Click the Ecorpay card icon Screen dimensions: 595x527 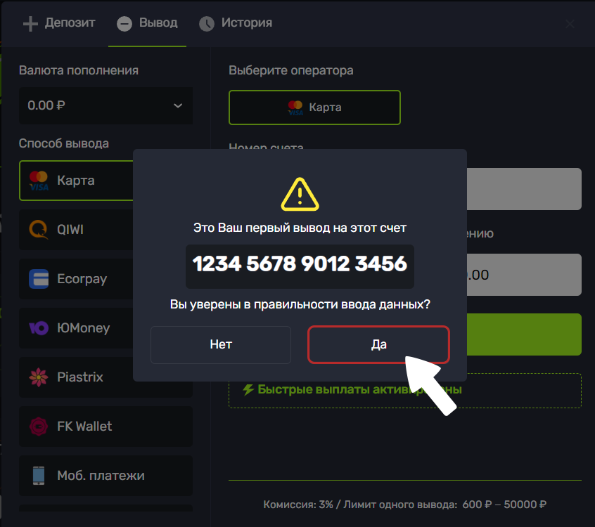39,279
